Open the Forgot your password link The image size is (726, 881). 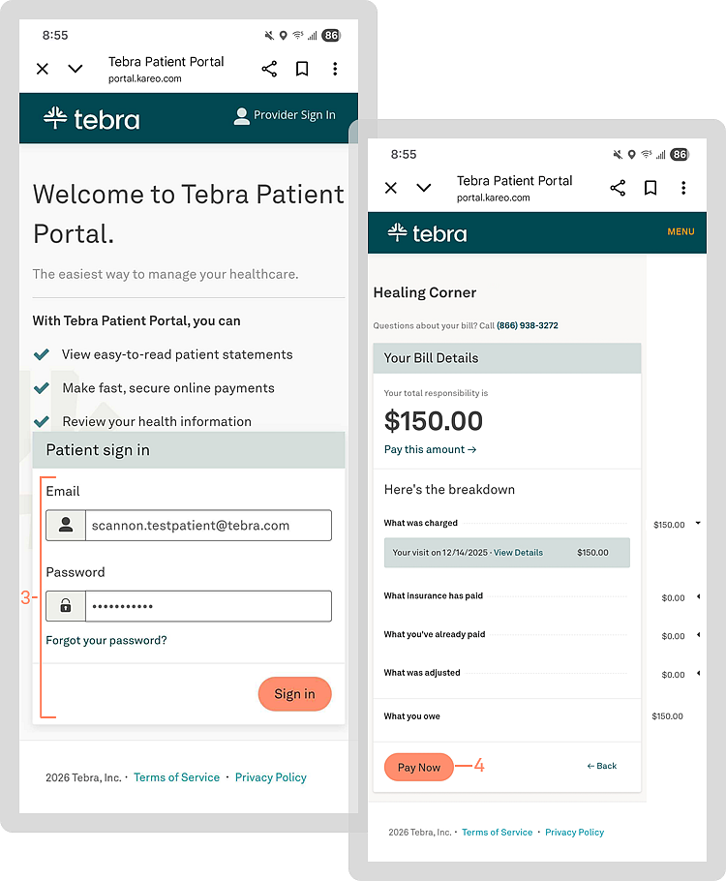coord(106,641)
